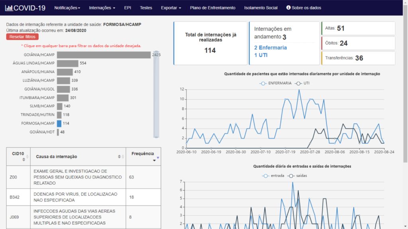Toggle UTI legend series marker
Viewport: 408px width, 229px height.
point(298,83)
